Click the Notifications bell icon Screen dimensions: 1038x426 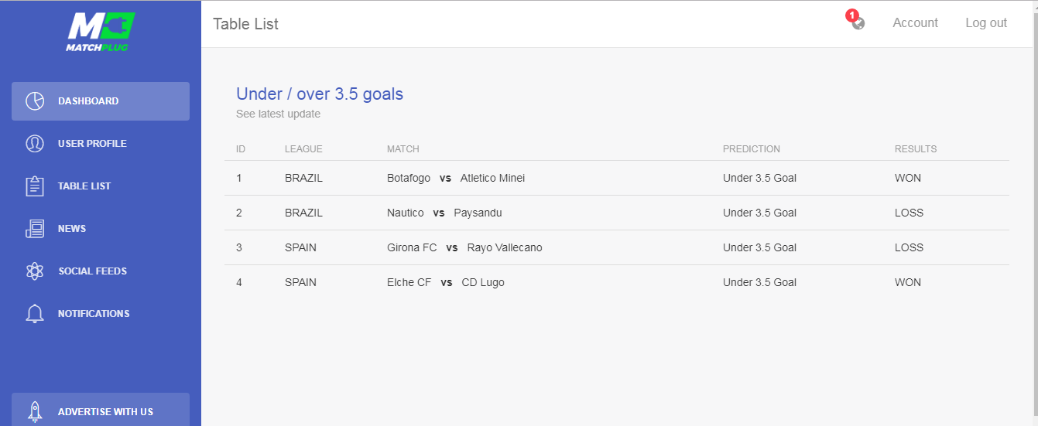35,314
